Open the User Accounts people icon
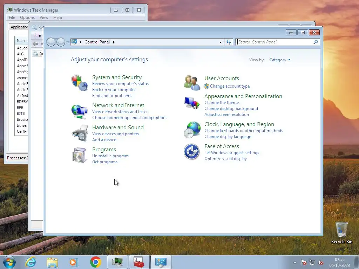Screen dimensions: 359x269 click(192, 83)
